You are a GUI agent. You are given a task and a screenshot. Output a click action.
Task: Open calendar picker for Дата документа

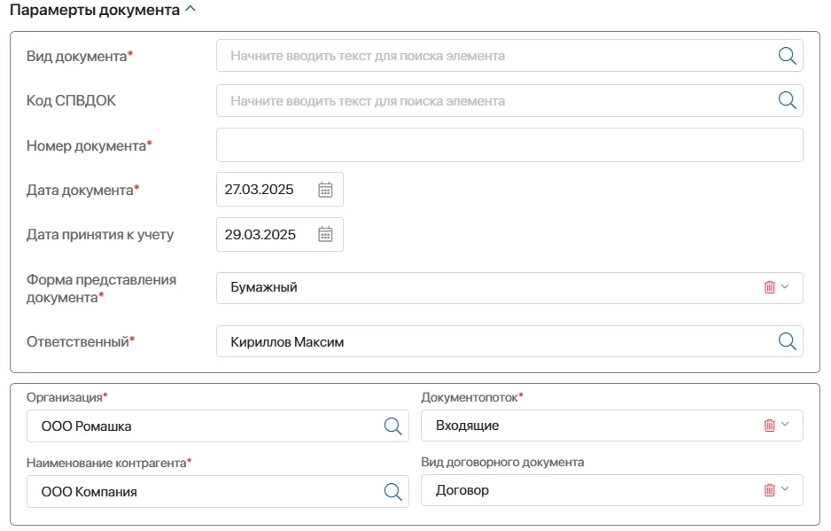click(325, 189)
